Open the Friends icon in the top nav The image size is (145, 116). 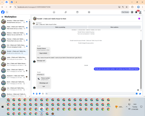(66, 12)
